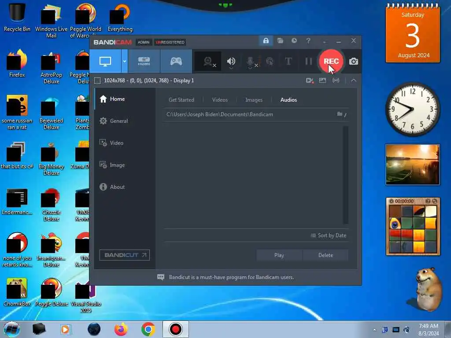The height and width of the screenshot is (338, 451).
Task: Click the analog clock gadget
Action: 413,109
